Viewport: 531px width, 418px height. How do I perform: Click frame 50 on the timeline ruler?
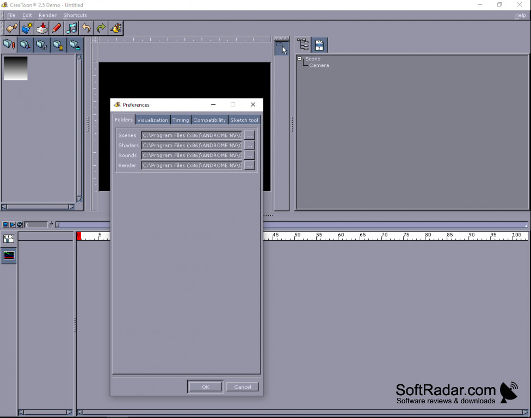[x=298, y=235]
